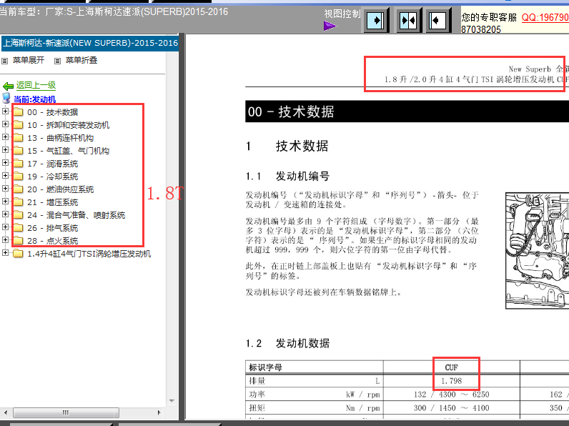Click folder icon of 1.4升4缸 TSI item
Screen dimensions: 569x426
click(18, 254)
